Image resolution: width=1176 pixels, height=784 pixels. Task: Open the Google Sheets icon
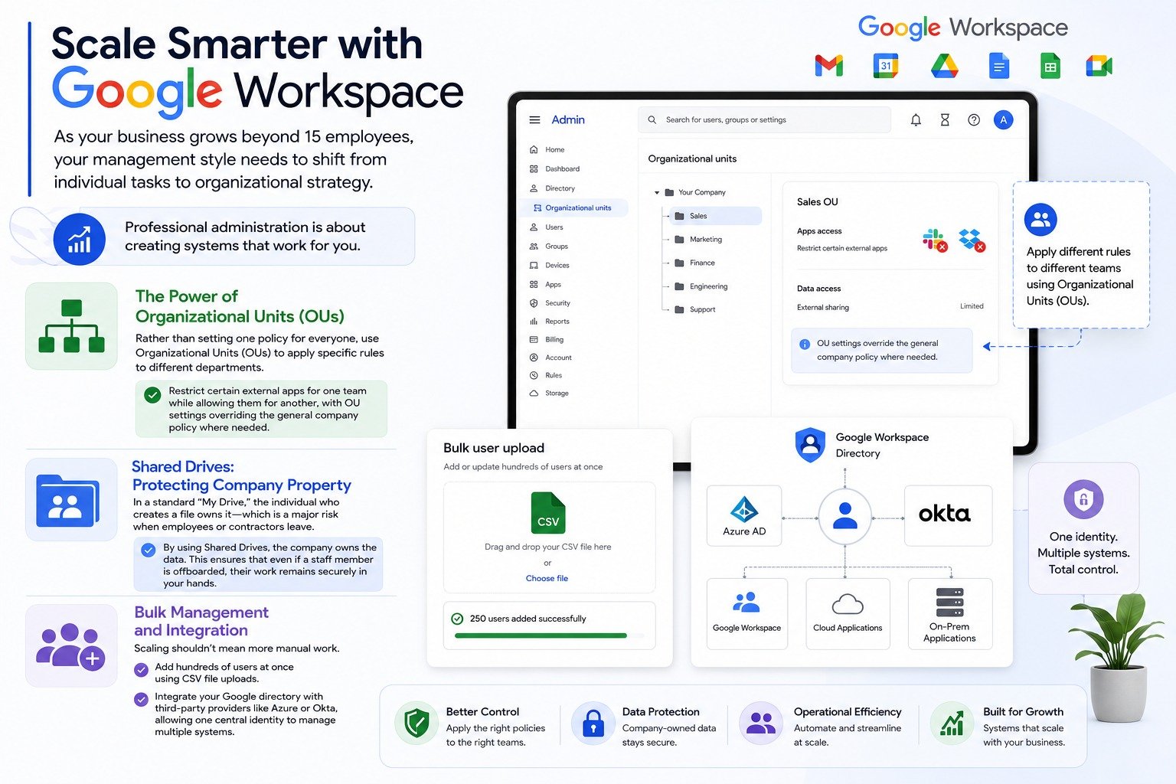click(x=1050, y=66)
